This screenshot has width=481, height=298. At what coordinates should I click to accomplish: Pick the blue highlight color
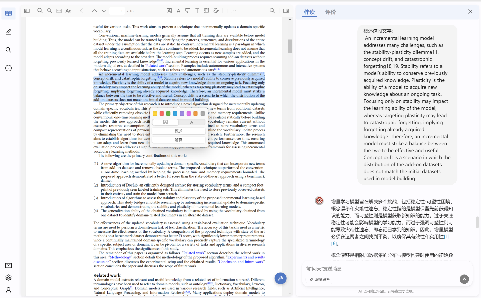(x=175, y=114)
